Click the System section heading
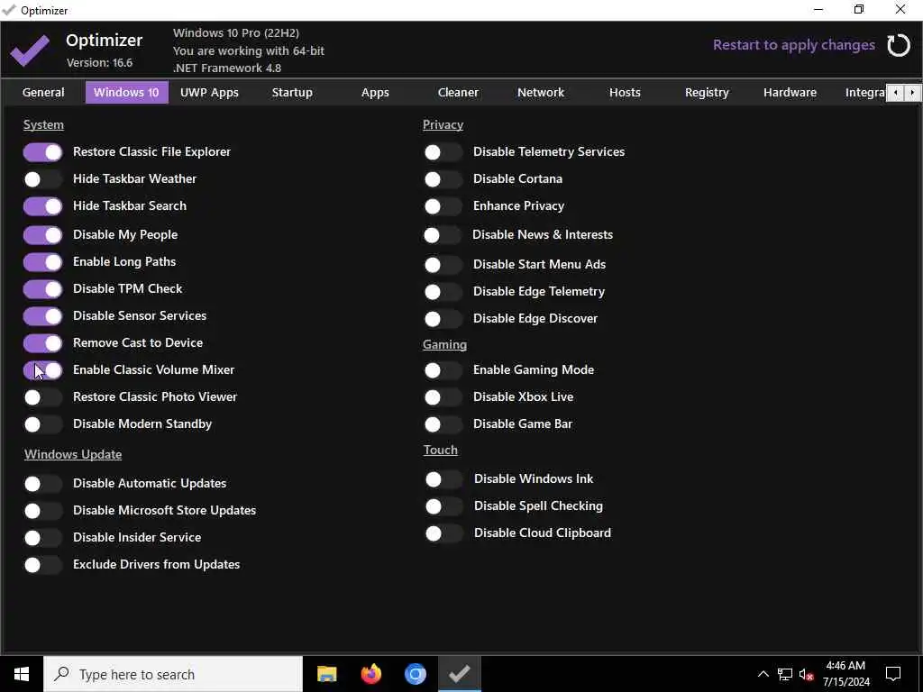This screenshot has height=692, width=923. click(x=43, y=124)
